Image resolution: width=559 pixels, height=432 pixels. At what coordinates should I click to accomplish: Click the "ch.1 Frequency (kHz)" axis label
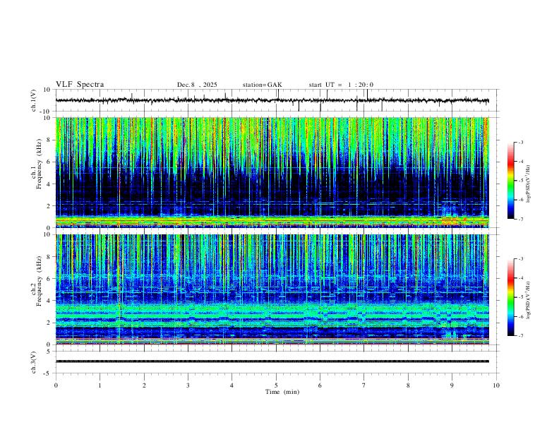click(36, 164)
